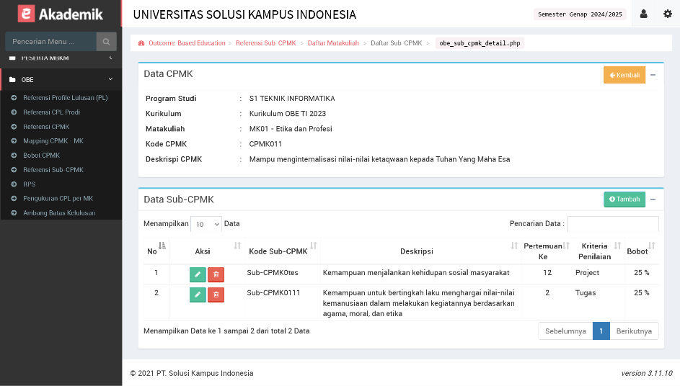Delete the Sub-CPMK0111 row with trash icon
Screen dimensions: 680x386
[x=216, y=294]
